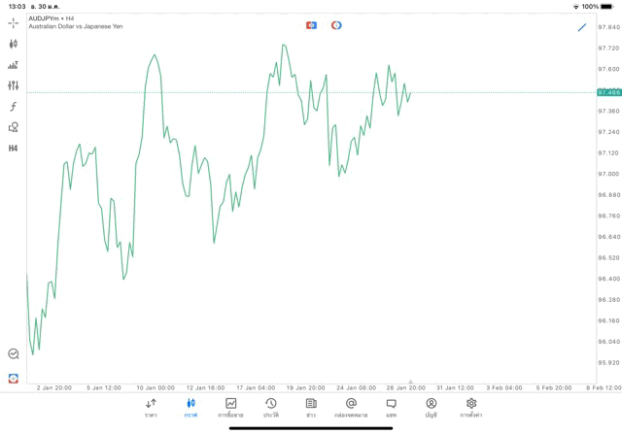Tap the 97.466 current price label

[609, 92]
